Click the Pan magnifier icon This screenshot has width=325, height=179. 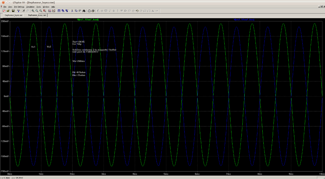coord(37,11)
